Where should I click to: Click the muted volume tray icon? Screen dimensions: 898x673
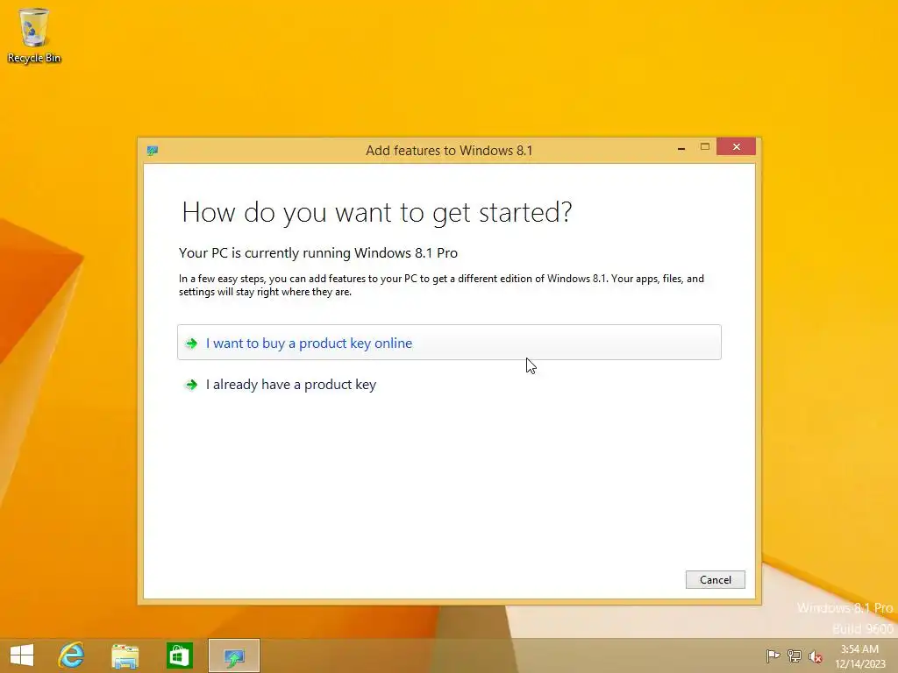(816, 656)
